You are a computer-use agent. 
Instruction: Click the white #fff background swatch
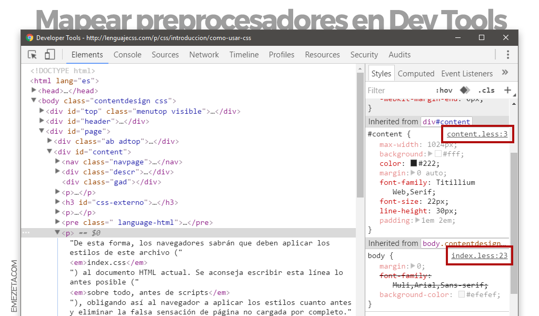click(x=438, y=154)
